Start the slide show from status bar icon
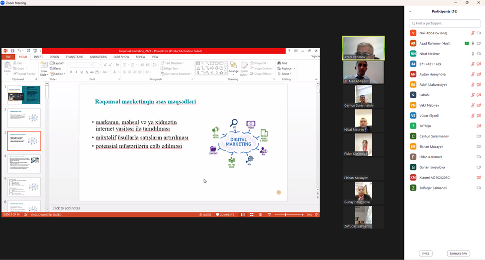 tap(269, 215)
